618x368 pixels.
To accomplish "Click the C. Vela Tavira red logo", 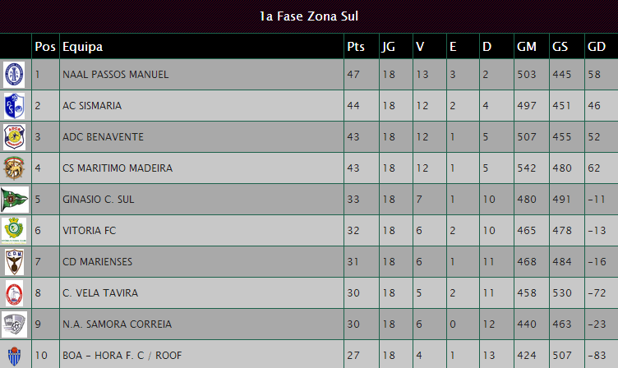I will tap(14, 293).
